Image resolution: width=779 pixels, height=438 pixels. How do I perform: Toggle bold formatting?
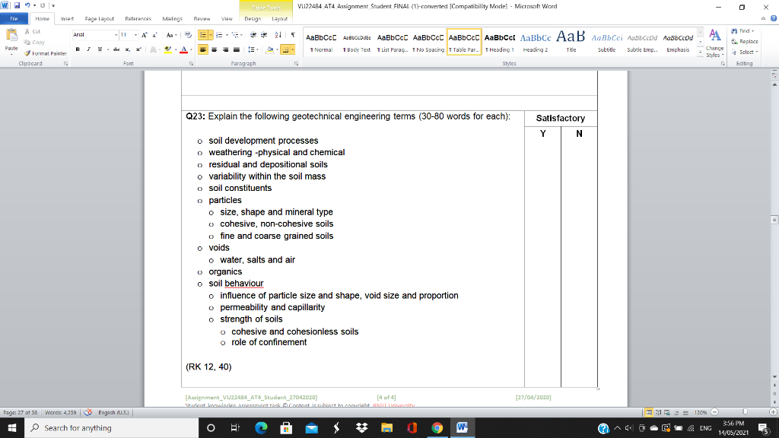tap(77, 49)
